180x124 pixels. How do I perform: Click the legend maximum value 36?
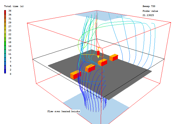tap(10, 11)
